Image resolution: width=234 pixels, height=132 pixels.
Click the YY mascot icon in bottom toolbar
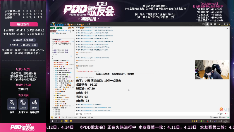point(52,118)
